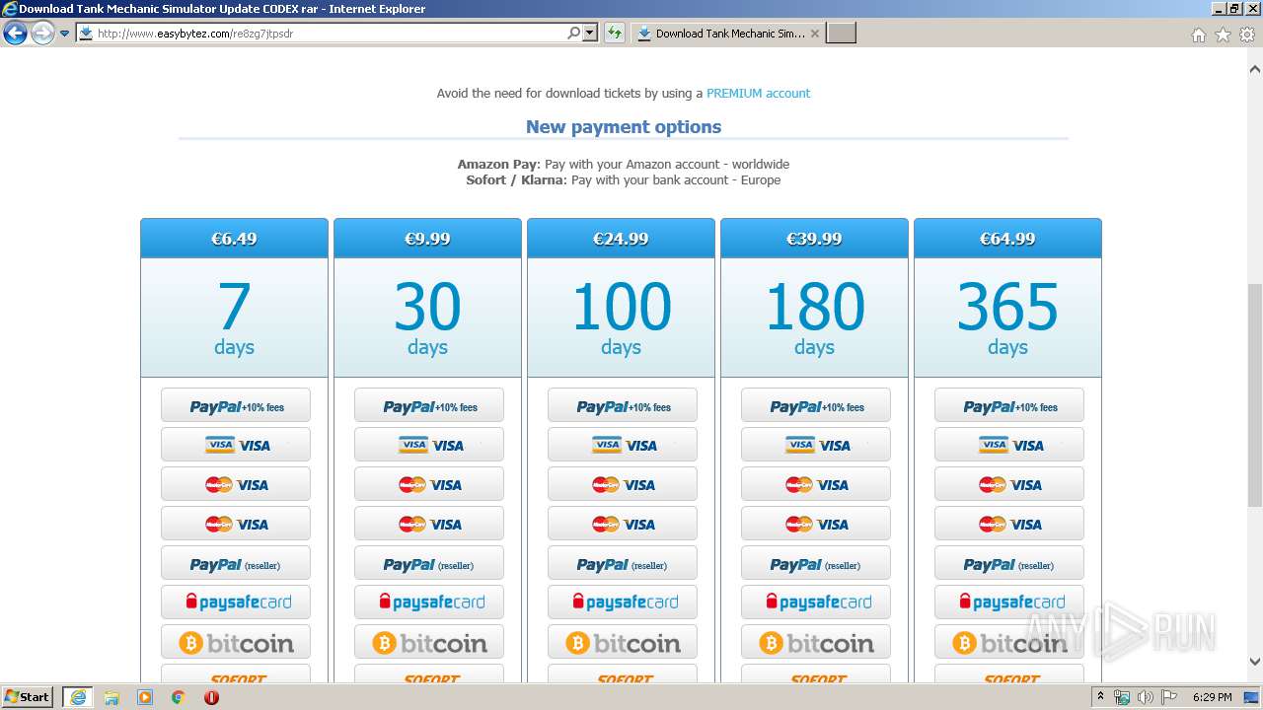Screen dimensions: 1263x710
Task: Click the browser Forward arrow button
Action: point(42,34)
